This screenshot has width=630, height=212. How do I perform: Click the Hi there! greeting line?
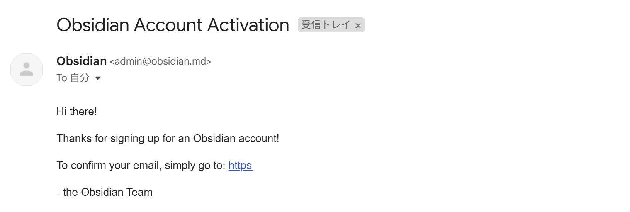(x=77, y=111)
